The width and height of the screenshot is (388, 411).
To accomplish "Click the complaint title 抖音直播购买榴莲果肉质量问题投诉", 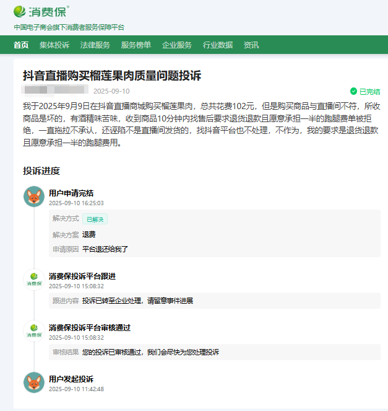I will (112, 76).
